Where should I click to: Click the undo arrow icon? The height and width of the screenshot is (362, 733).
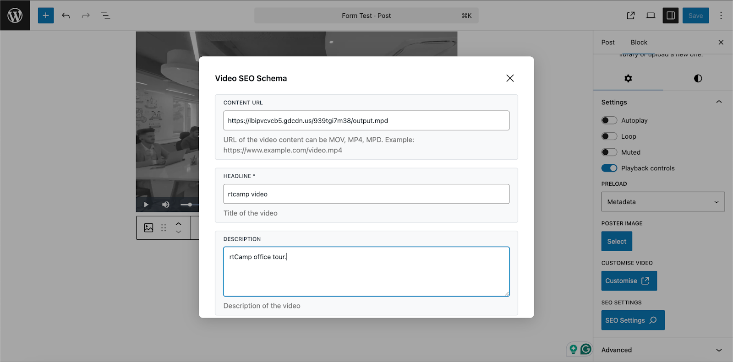pyautogui.click(x=66, y=16)
